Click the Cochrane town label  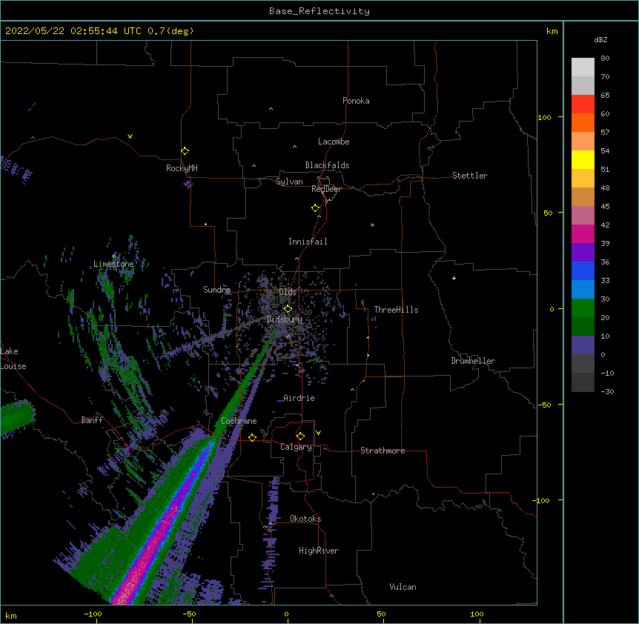(x=239, y=421)
